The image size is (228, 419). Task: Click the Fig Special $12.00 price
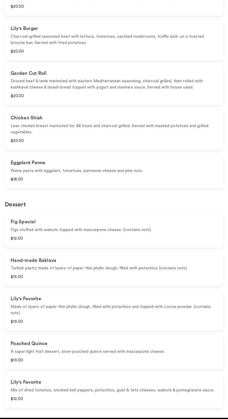click(x=17, y=238)
